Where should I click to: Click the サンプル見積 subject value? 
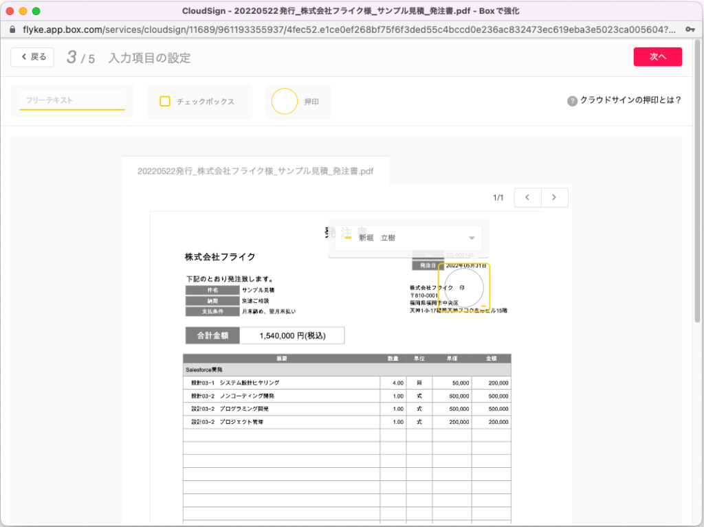point(258,290)
